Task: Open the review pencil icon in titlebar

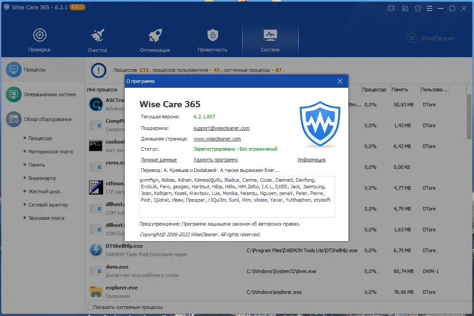Action: click(405, 8)
